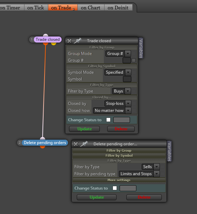The height and width of the screenshot is (214, 197).
Task: Select the Delete pending orders node block
Action: click(45, 143)
